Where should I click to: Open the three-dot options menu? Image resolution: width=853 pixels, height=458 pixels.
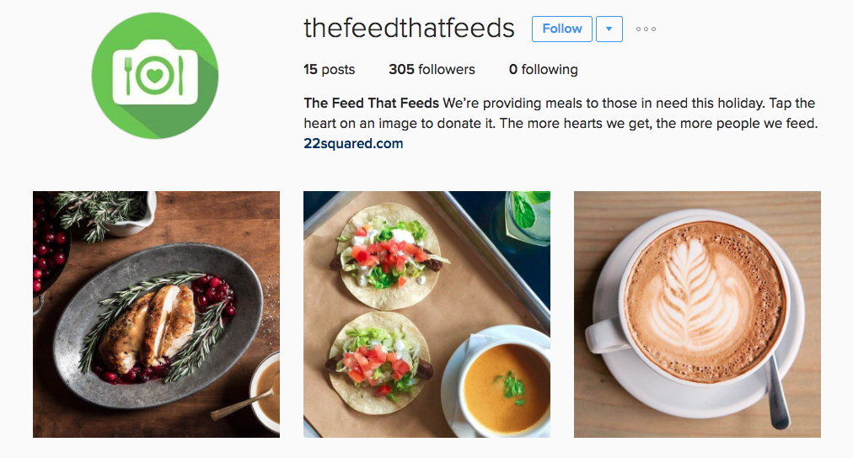pos(646,29)
